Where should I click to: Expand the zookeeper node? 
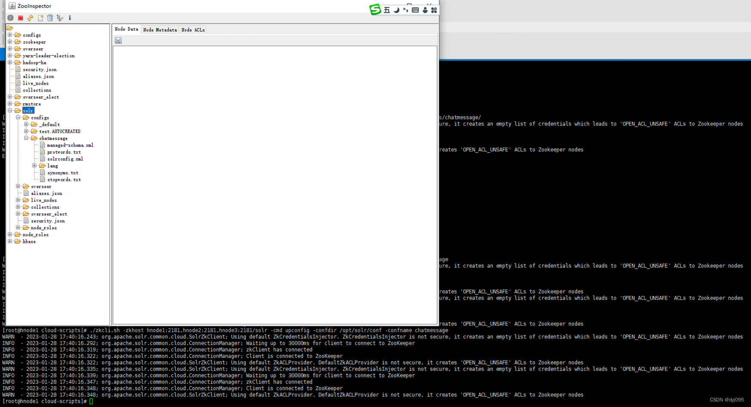[10, 42]
